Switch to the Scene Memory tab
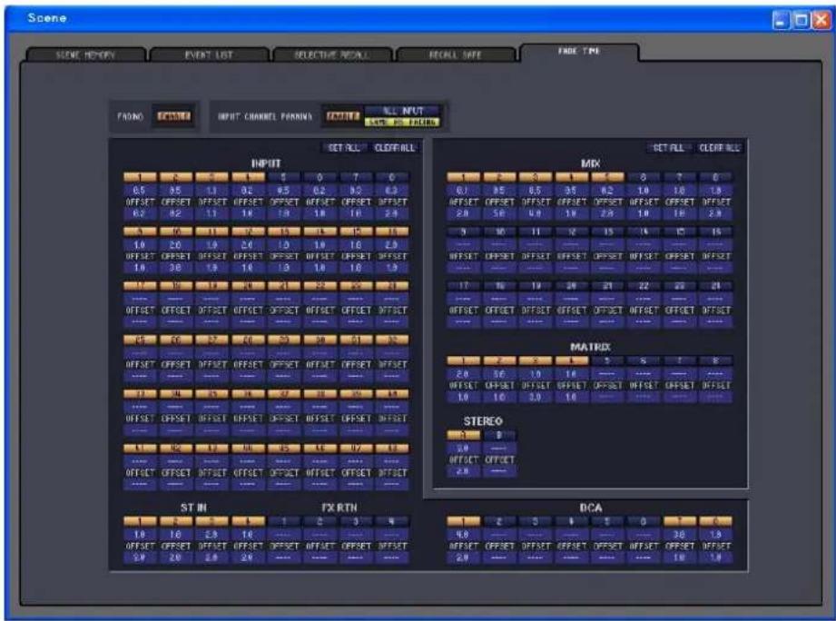Viewport: 836px width, 621px height. pyautogui.click(x=86, y=54)
